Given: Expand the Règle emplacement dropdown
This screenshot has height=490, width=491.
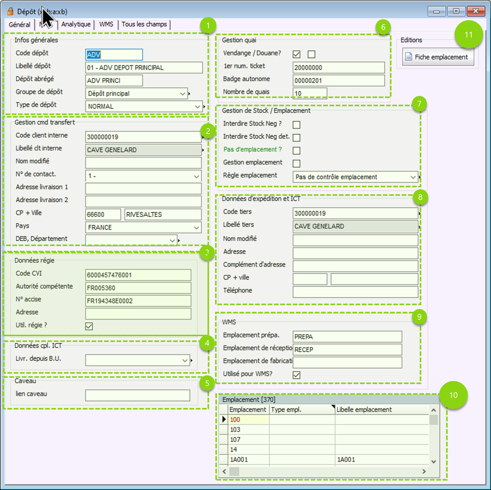Looking at the screenshot, I should [x=413, y=177].
